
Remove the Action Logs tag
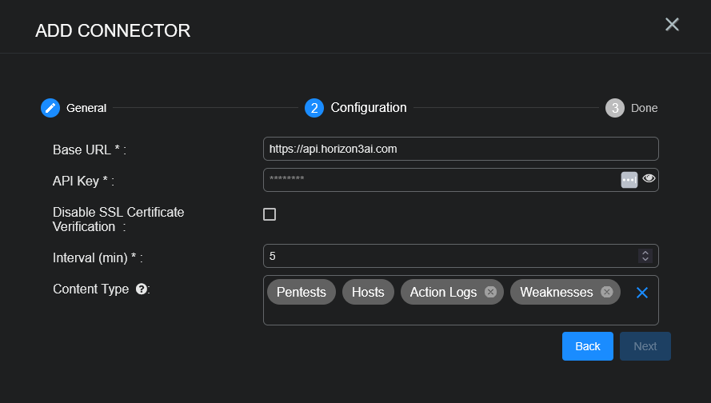coord(490,292)
